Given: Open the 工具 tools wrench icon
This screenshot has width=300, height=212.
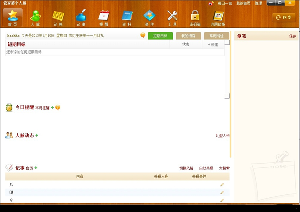Looking at the screenshot, I should [172, 18].
